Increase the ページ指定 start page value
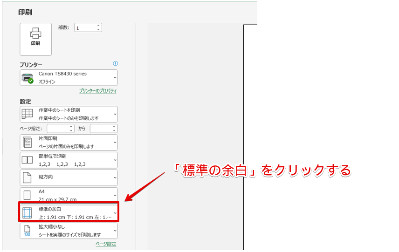 (x=71, y=127)
